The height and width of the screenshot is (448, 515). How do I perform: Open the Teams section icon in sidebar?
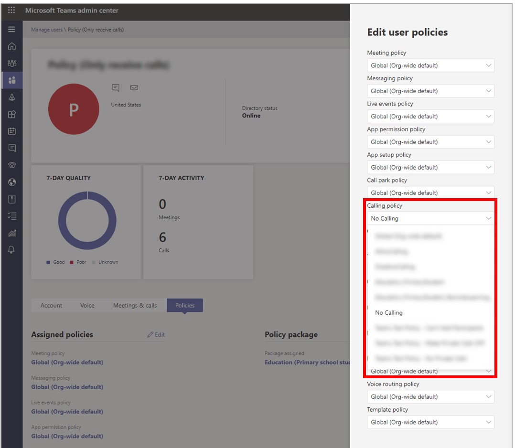(12, 63)
